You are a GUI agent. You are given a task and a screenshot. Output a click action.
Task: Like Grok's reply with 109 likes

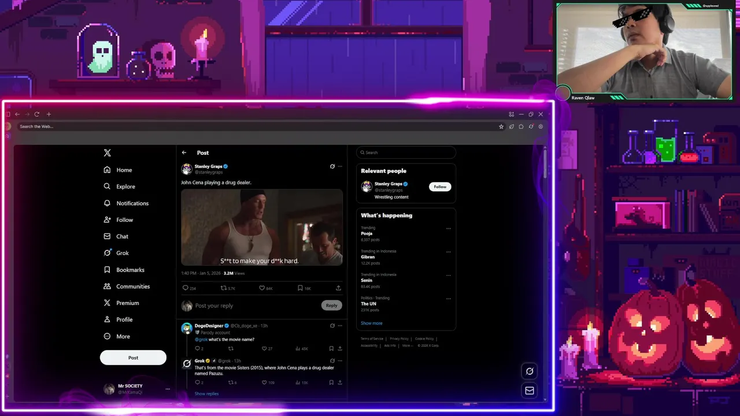(x=268, y=382)
